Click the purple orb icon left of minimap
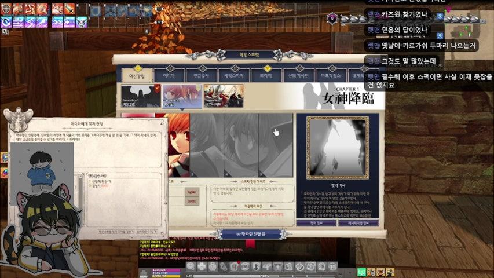Screen dimensions: 494x278 click(332, 19)
